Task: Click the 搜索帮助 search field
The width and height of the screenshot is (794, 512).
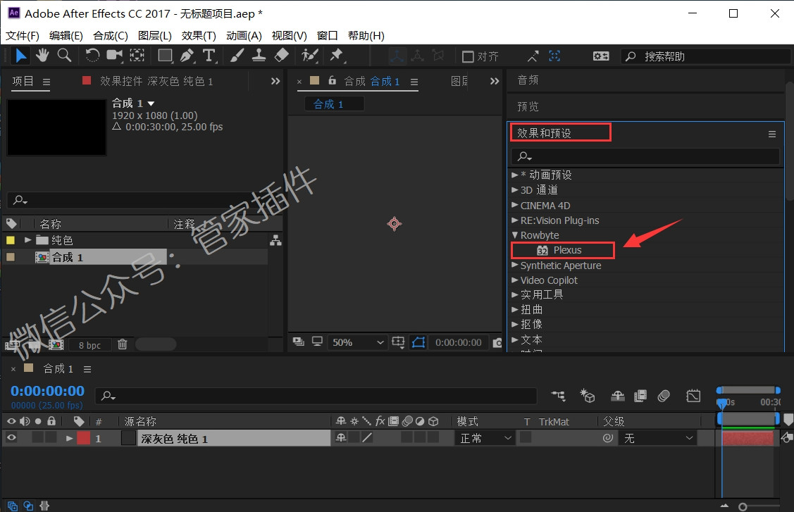Action: pyautogui.click(x=706, y=56)
